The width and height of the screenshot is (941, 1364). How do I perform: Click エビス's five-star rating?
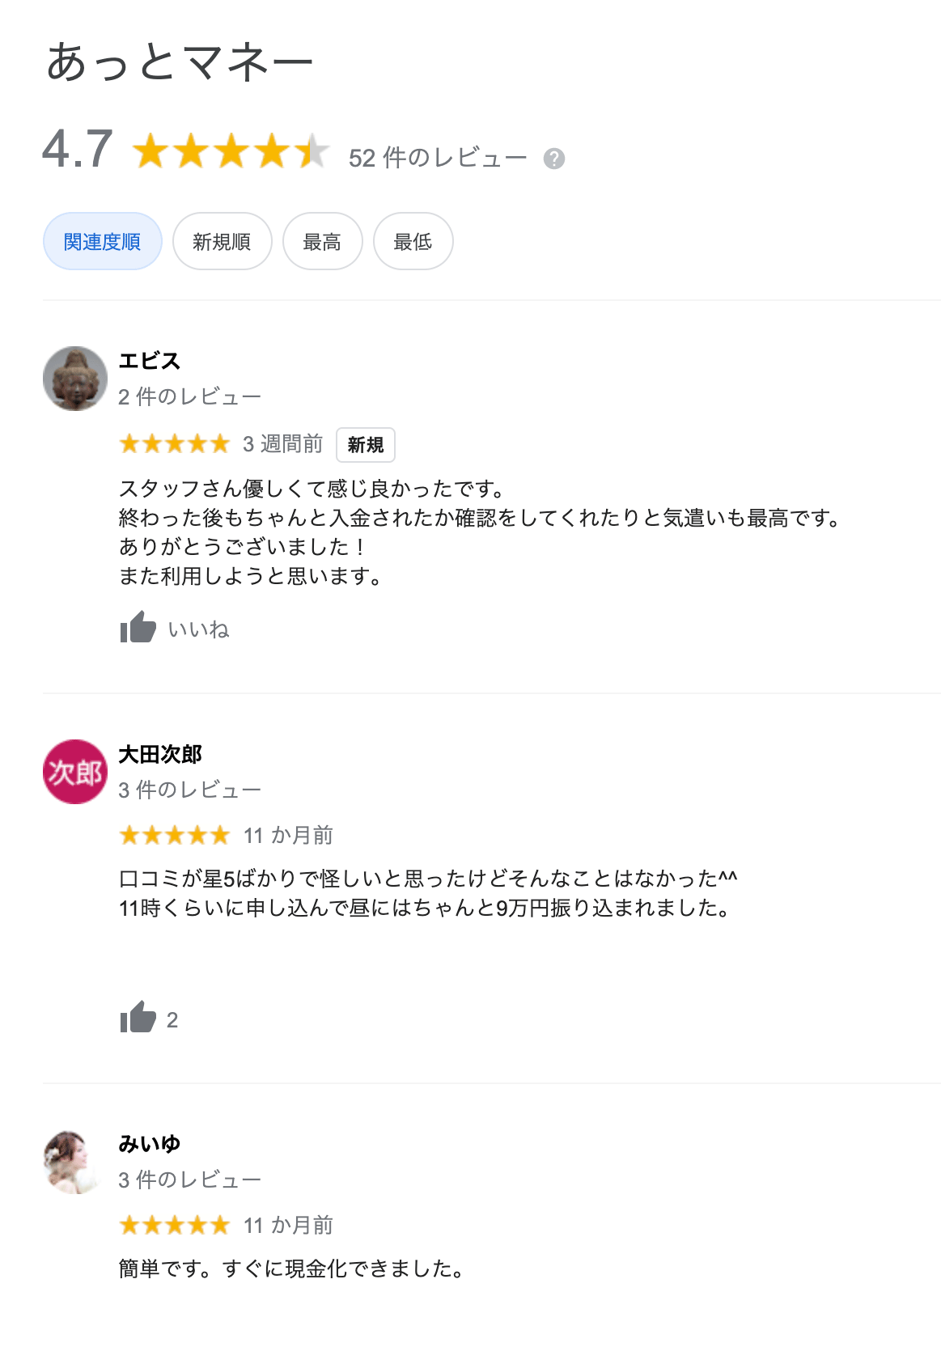(175, 444)
